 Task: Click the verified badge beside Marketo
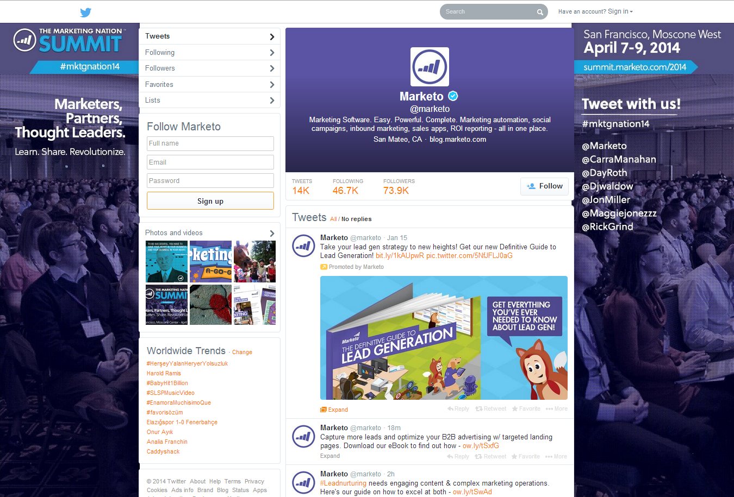pyautogui.click(x=453, y=96)
